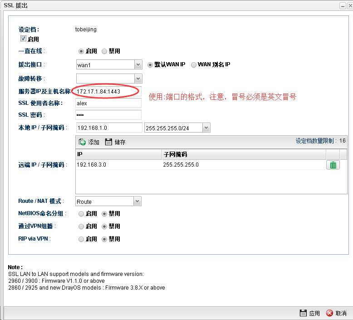
Task: Click the 设定档数量限制 : 16 text
Action: pyautogui.click(x=321, y=141)
